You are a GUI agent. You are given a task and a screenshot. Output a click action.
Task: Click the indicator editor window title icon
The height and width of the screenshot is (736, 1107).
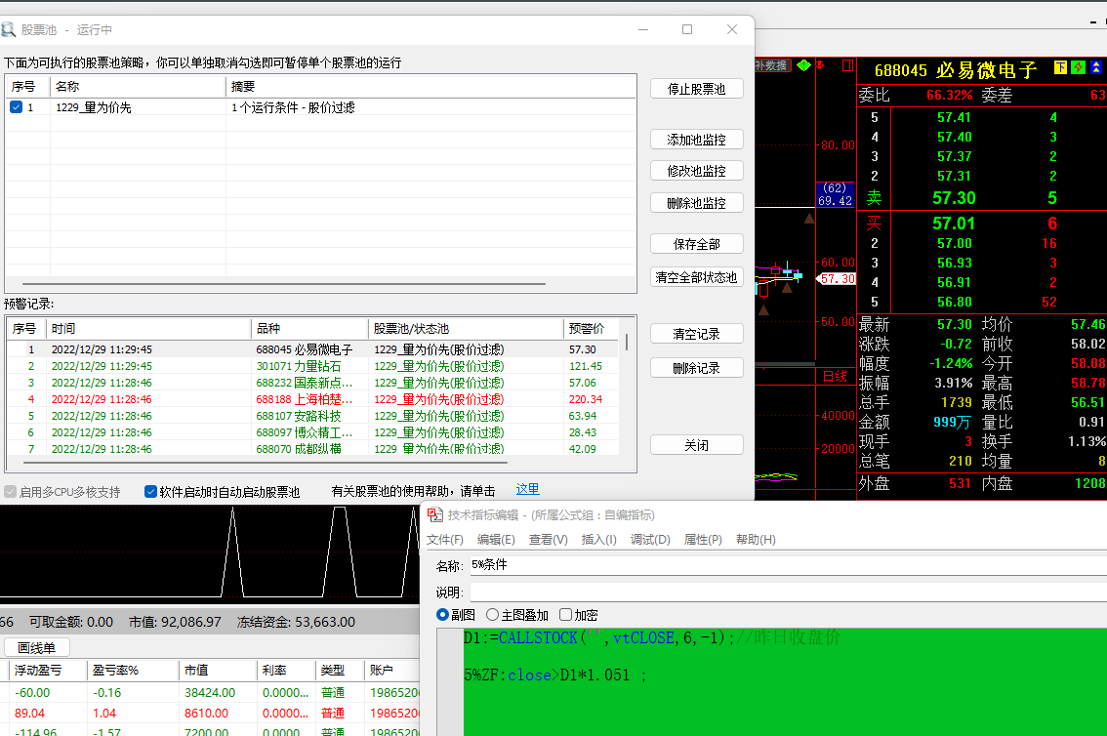(433, 514)
